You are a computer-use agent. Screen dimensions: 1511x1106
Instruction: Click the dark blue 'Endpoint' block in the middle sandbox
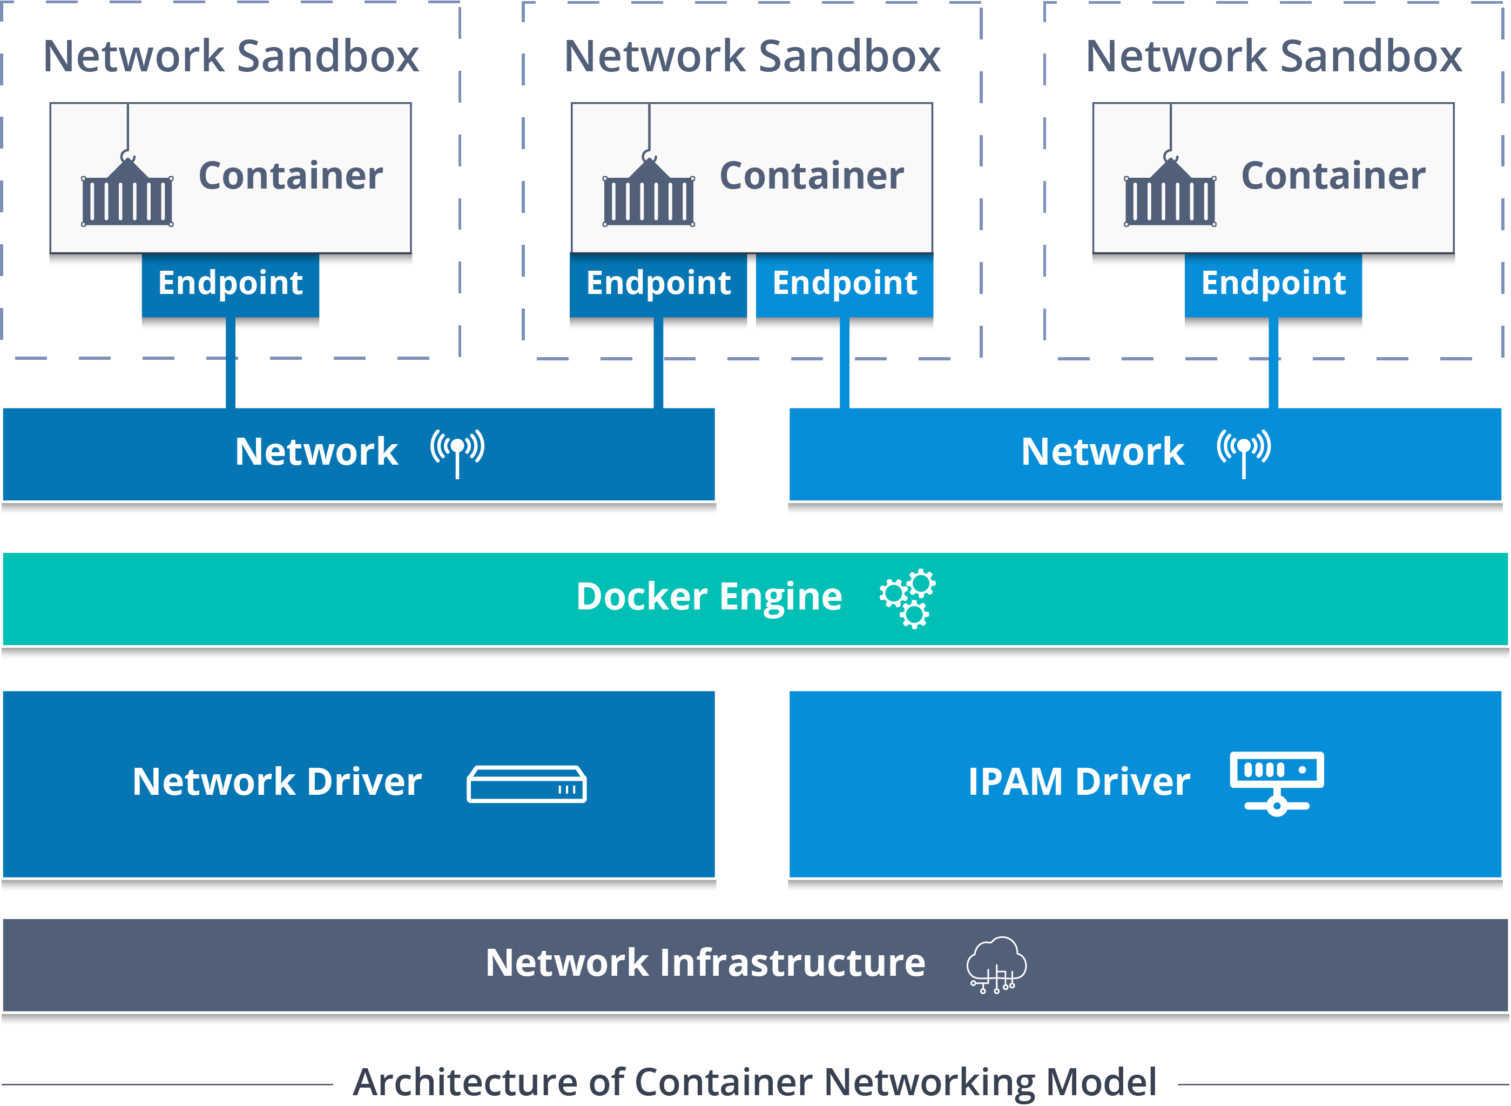pyautogui.click(x=658, y=285)
